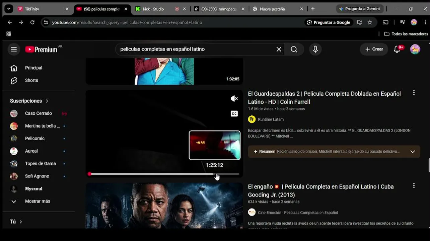Open the notifications bell
Image resolution: width=430 pixels, height=241 pixels.
[x=398, y=49]
